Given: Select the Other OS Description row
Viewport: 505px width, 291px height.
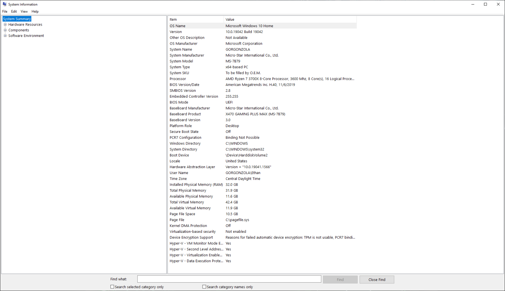Looking at the screenshot, I should coord(262,38).
